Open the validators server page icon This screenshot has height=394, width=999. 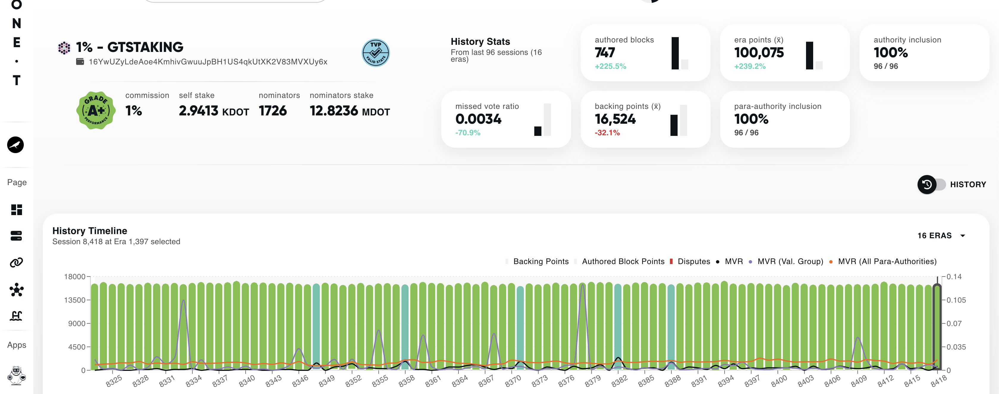tap(16, 236)
